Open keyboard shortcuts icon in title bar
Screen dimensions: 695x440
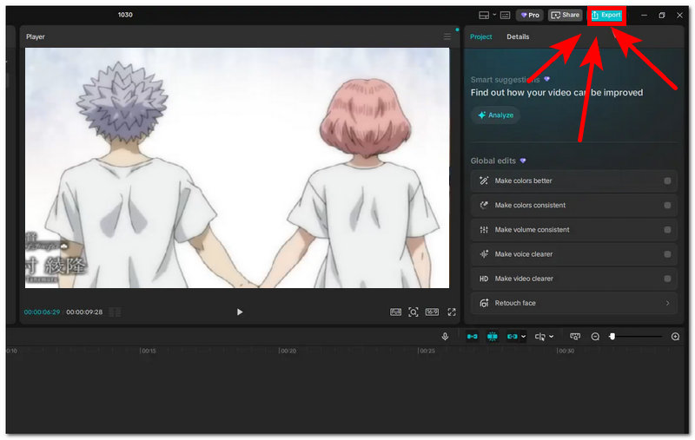(x=505, y=15)
